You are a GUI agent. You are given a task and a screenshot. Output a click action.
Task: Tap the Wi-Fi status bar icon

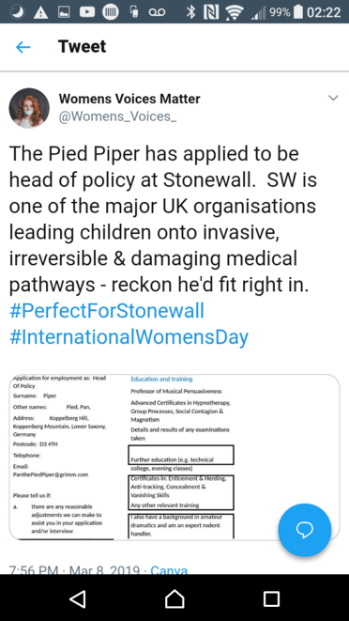tap(235, 12)
